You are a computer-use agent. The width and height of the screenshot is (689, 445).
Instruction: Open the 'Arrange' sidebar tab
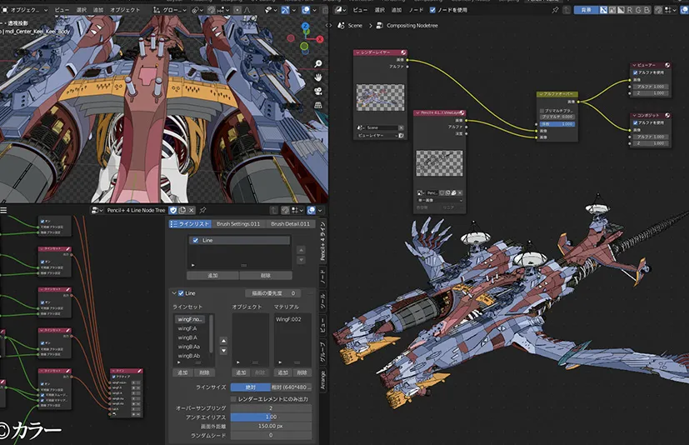click(323, 378)
